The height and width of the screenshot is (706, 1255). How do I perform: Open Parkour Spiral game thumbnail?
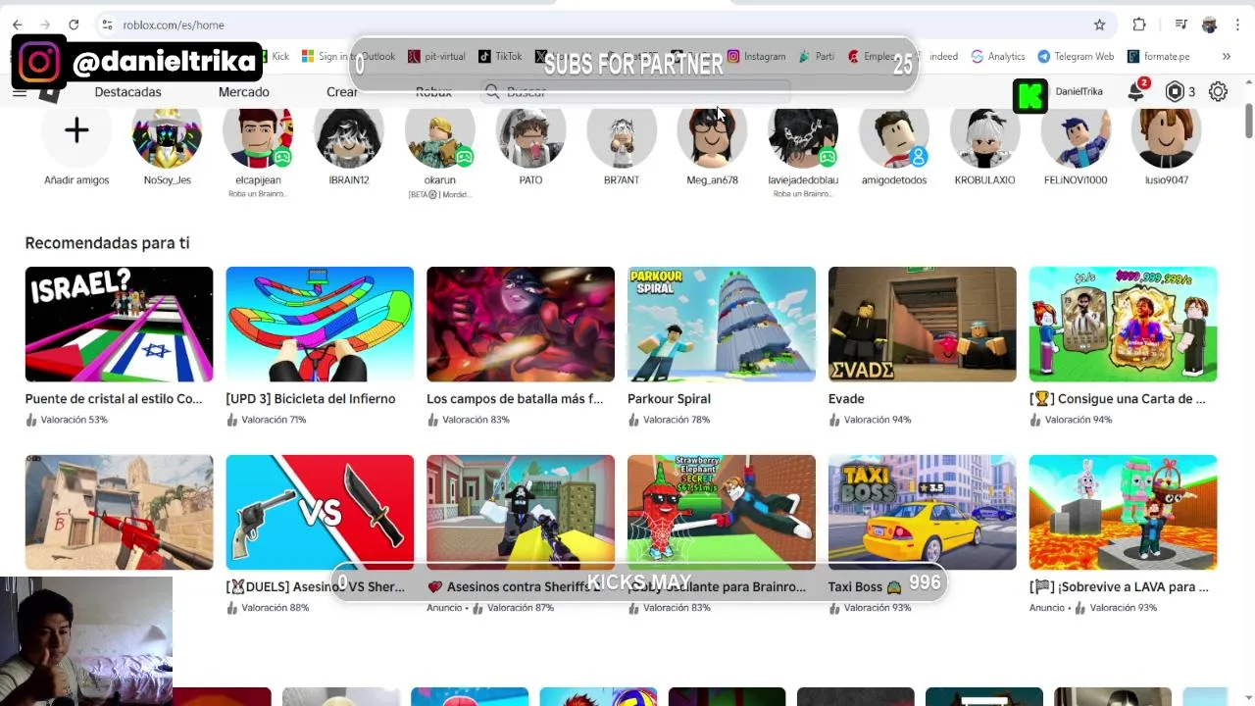point(722,324)
